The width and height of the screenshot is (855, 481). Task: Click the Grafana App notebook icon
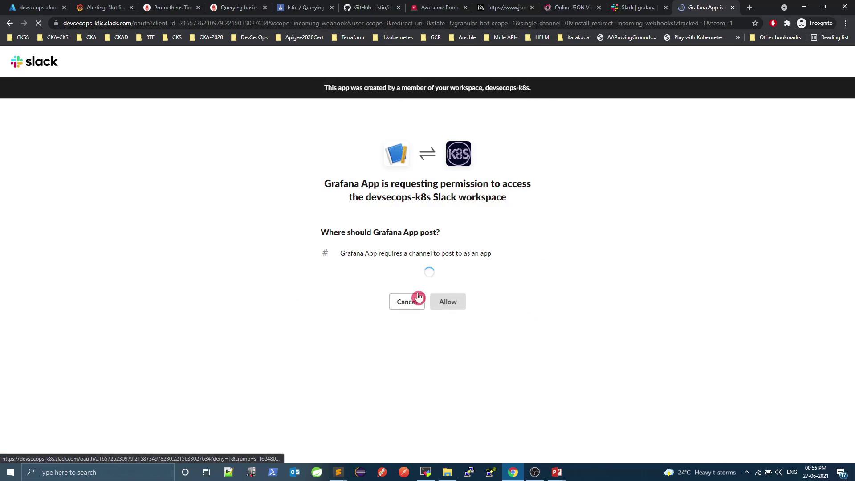pyautogui.click(x=396, y=154)
